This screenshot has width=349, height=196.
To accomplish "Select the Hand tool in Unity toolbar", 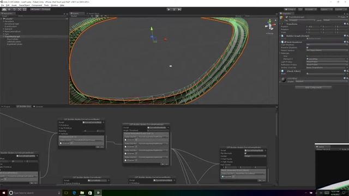I will coord(4,9).
